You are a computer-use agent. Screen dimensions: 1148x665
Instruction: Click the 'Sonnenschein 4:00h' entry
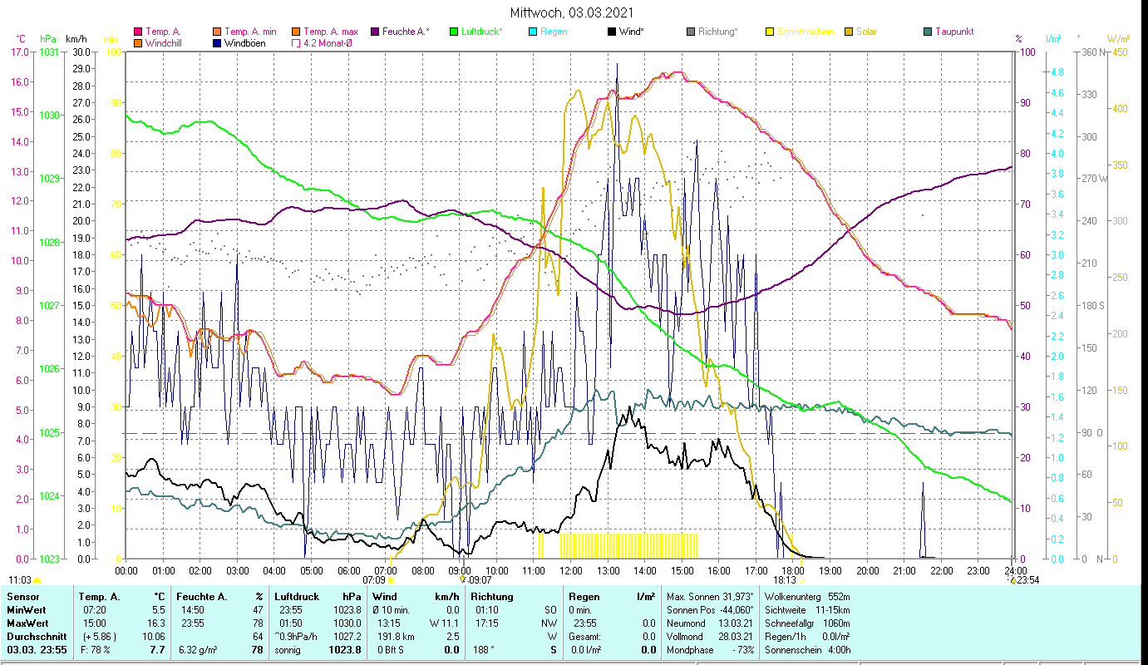point(807,649)
